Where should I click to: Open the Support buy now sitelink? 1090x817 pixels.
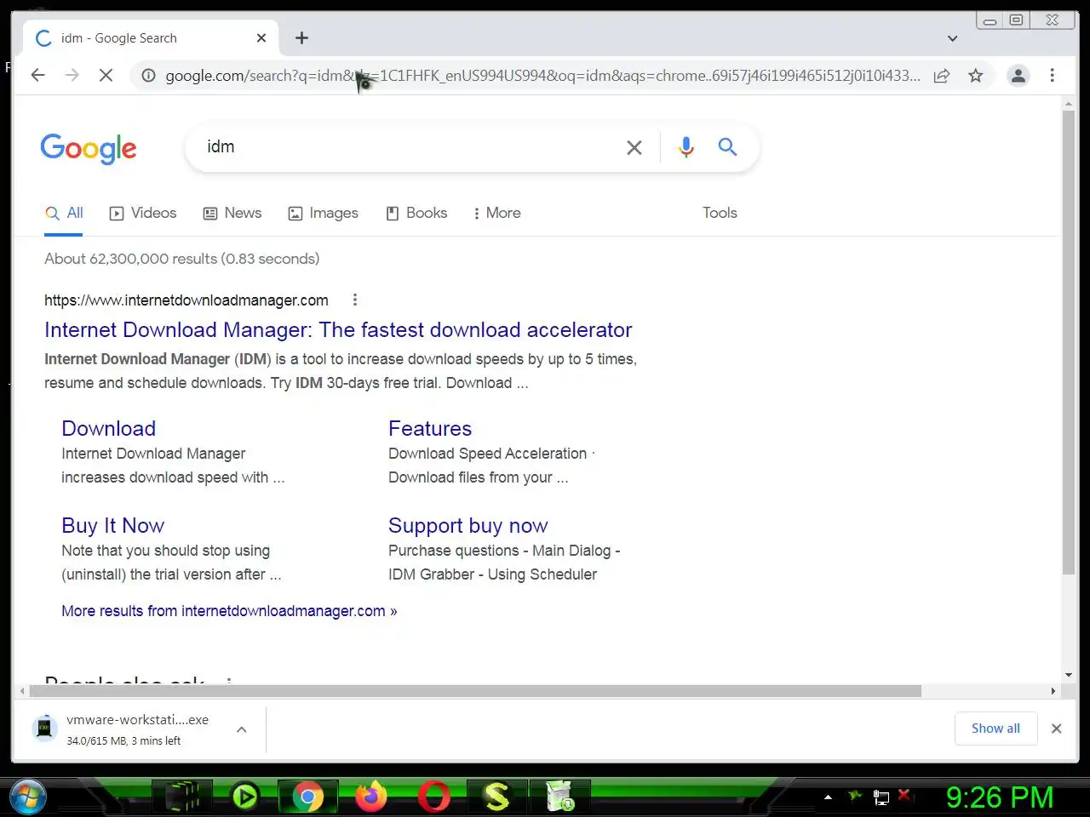click(468, 525)
